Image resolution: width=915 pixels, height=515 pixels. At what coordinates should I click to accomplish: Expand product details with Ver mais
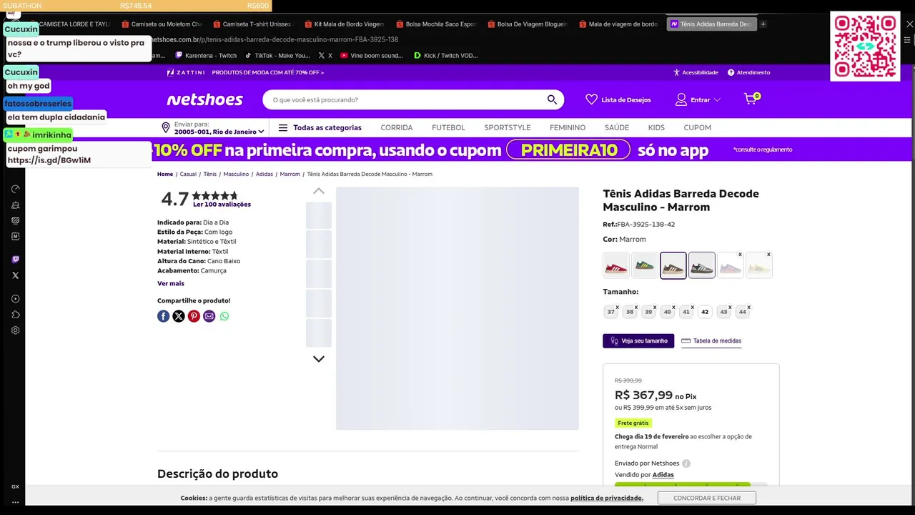[x=171, y=284]
